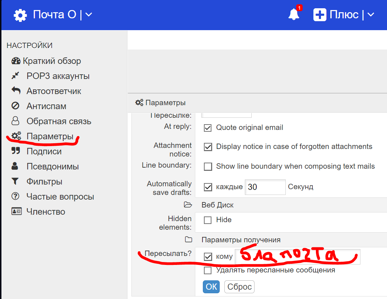Open notifications via the bell icon
This screenshot has width=387, height=299.
tap(294, 15)
